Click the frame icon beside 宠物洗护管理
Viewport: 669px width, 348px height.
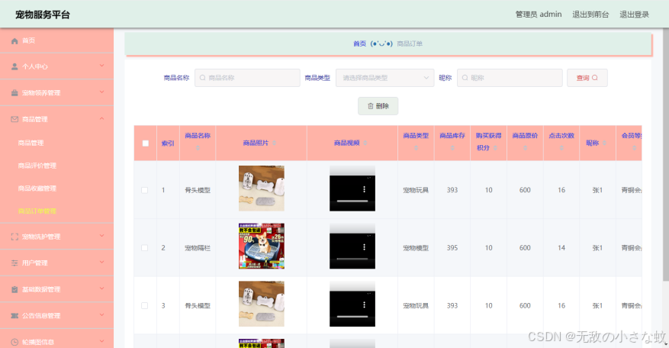(14, 237)
